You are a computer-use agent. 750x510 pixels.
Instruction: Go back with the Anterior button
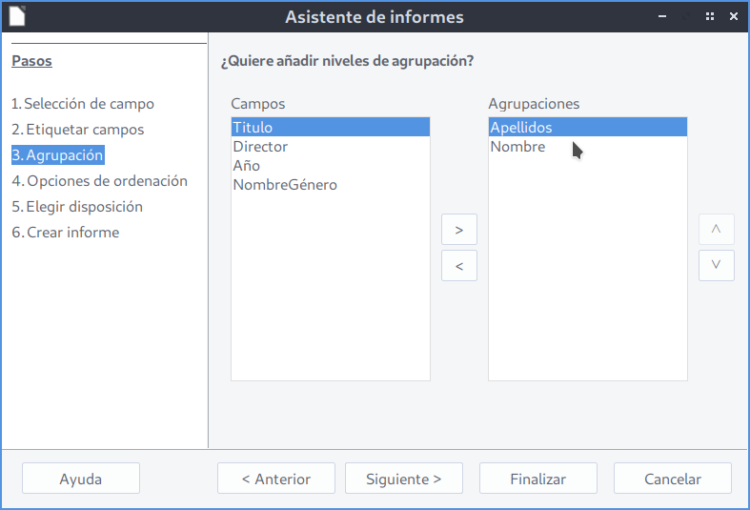pyautogui.click(x=276, y=479)
